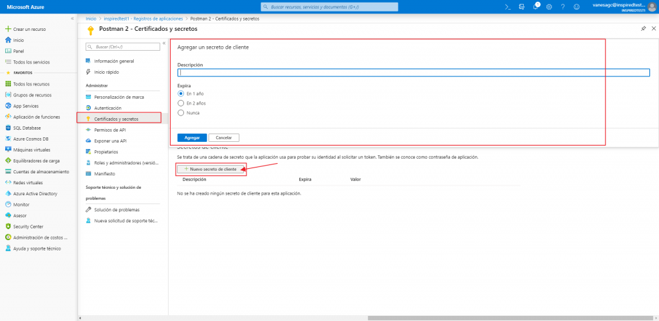This screenshot has width=659, height=321.
Task: Open 'Permisos de API' menu item
Action: click(x=109, y=130)
